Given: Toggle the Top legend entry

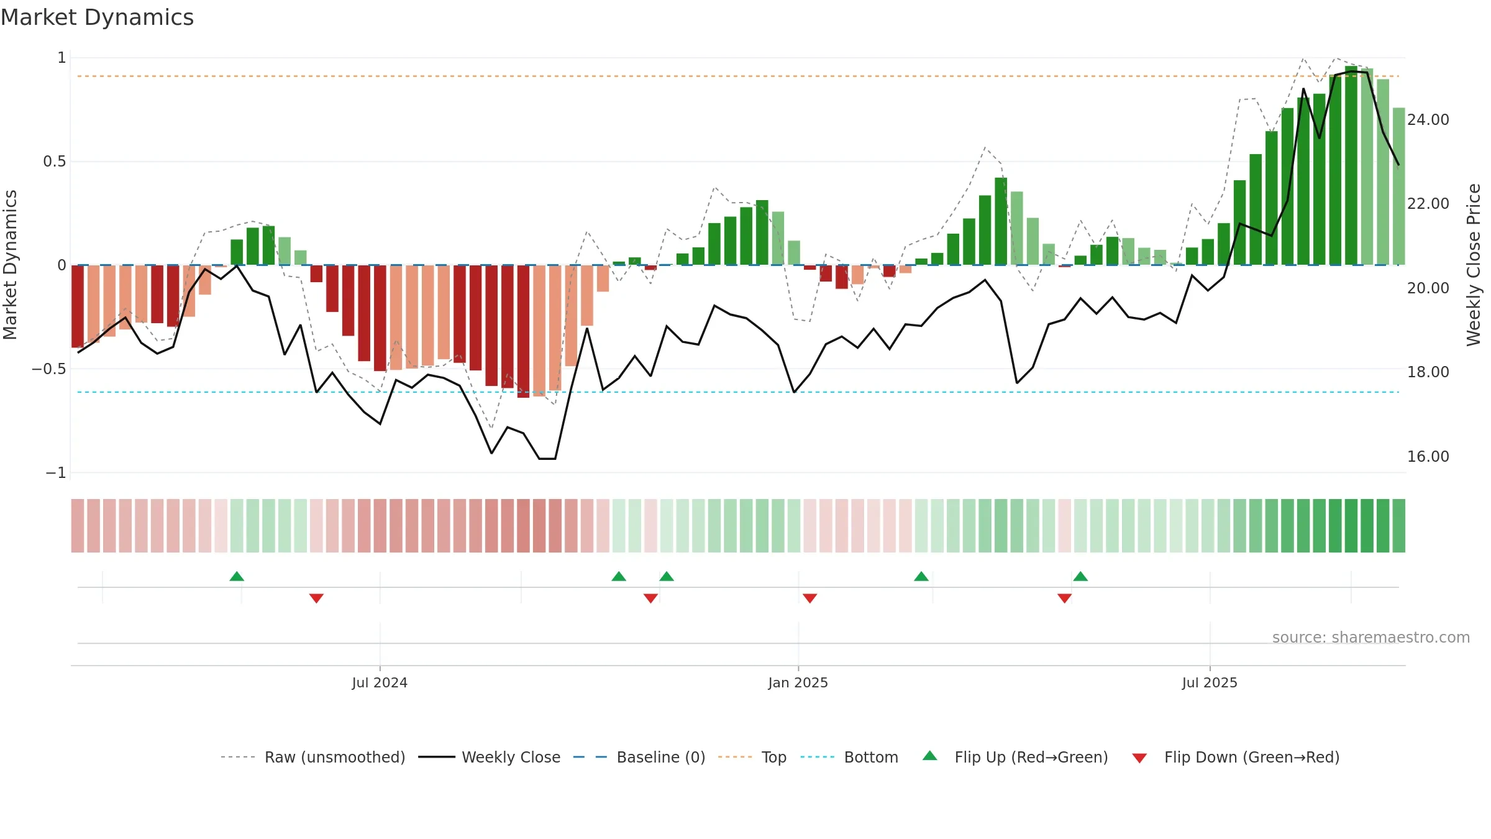Looking at the screenshot, I should (x=752, y=757).
